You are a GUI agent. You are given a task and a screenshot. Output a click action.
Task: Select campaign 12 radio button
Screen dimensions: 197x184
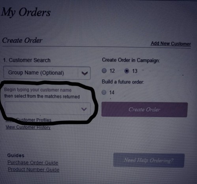pyautogui.click(x=104, y=71)
